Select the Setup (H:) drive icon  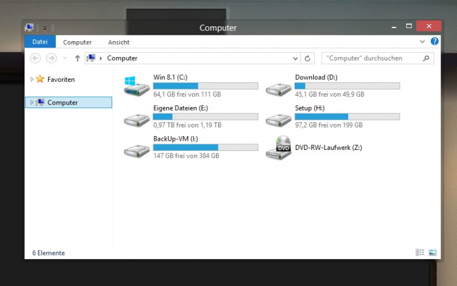pos(278,120)
